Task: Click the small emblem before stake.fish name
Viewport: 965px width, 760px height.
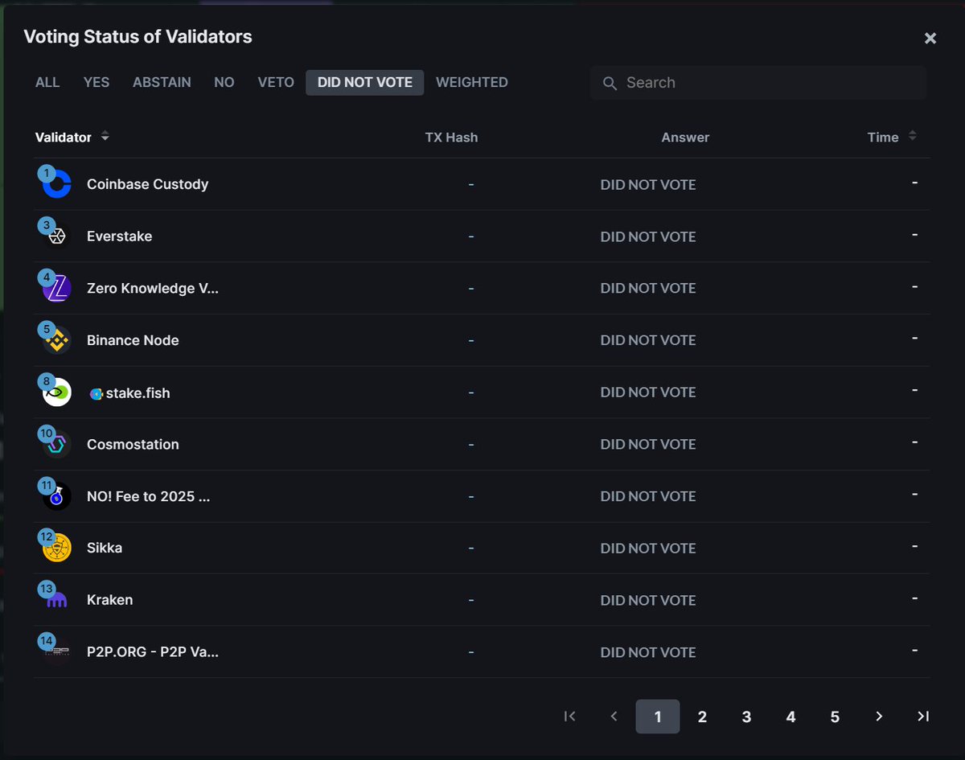Action: click(x=96, y=394)
